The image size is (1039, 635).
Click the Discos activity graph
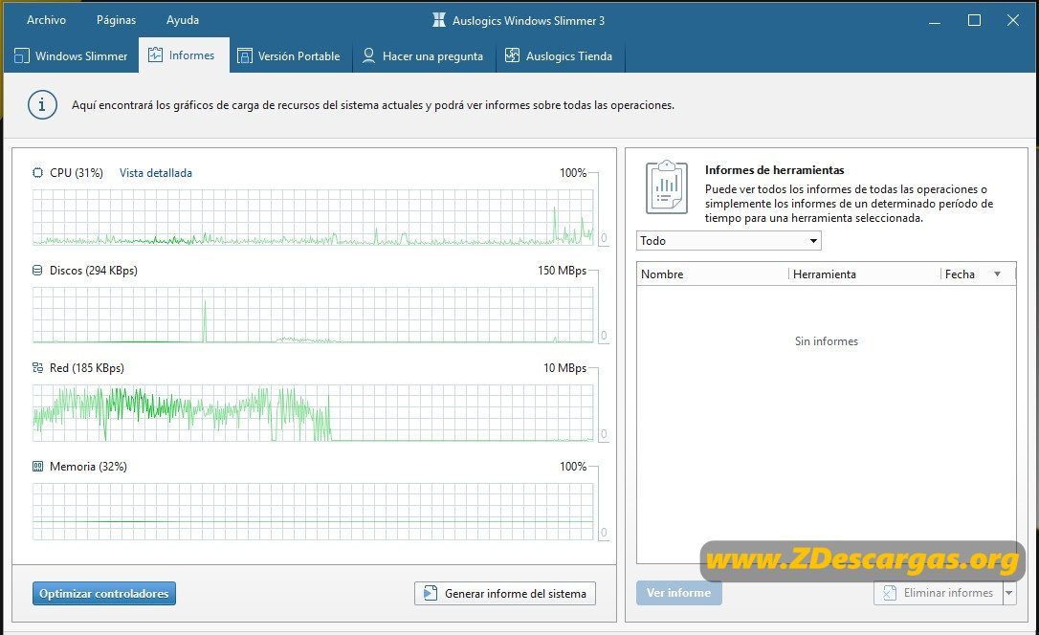[x=313, y=315]
